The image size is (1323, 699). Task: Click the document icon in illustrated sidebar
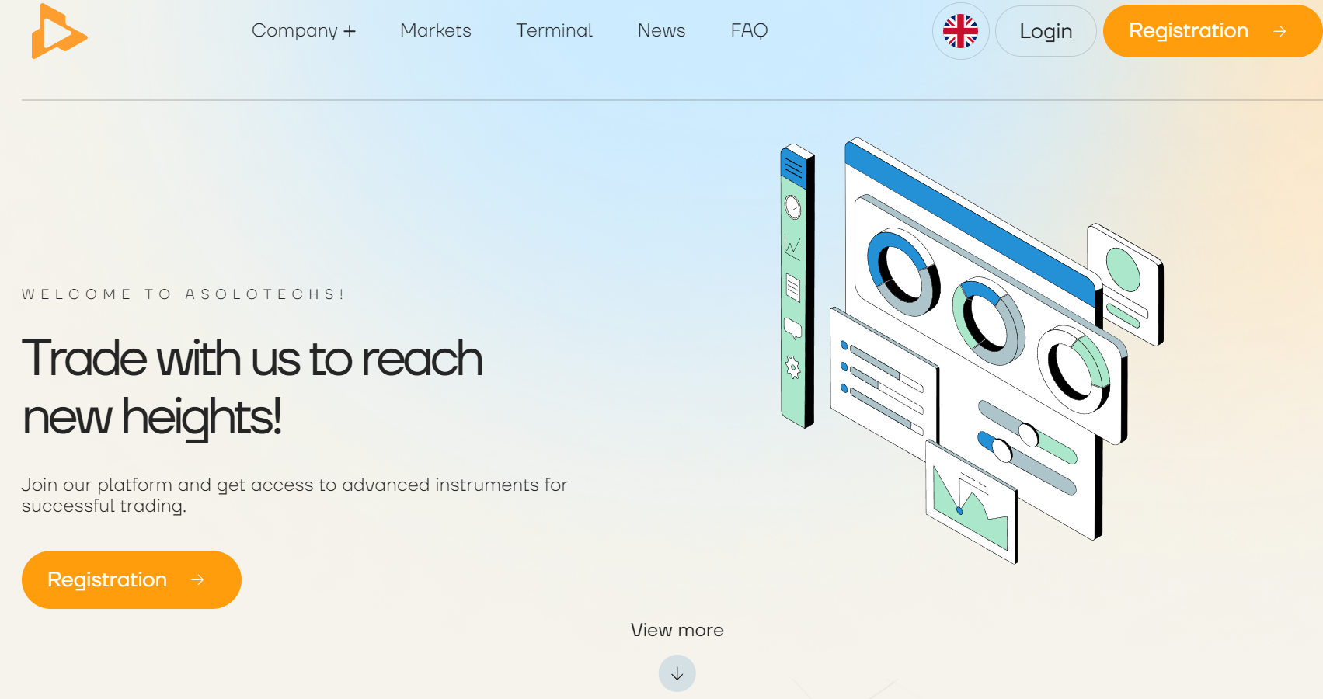pos(792,287)
